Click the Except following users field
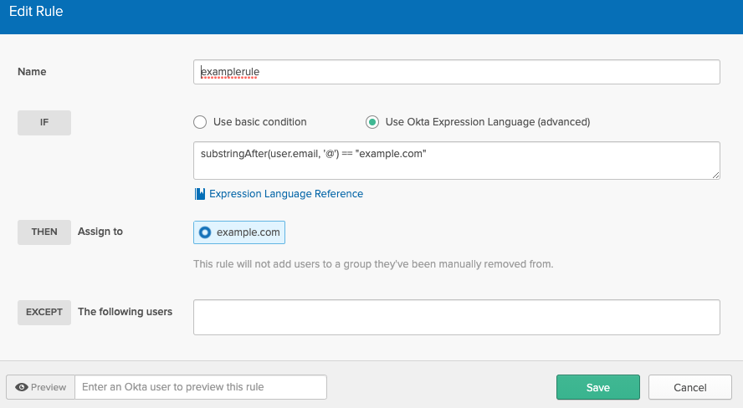This screenshot has width=743, height=408. tap(457, 317)
